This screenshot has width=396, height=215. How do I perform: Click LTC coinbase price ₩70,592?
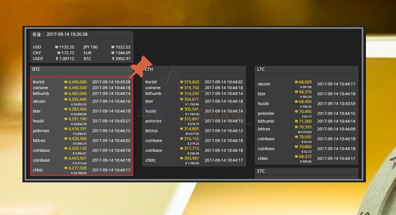coord(303,137)
